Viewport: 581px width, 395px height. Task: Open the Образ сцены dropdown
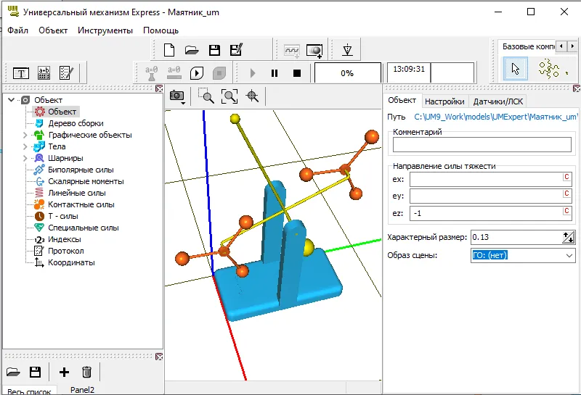click(x=569, y=255)
